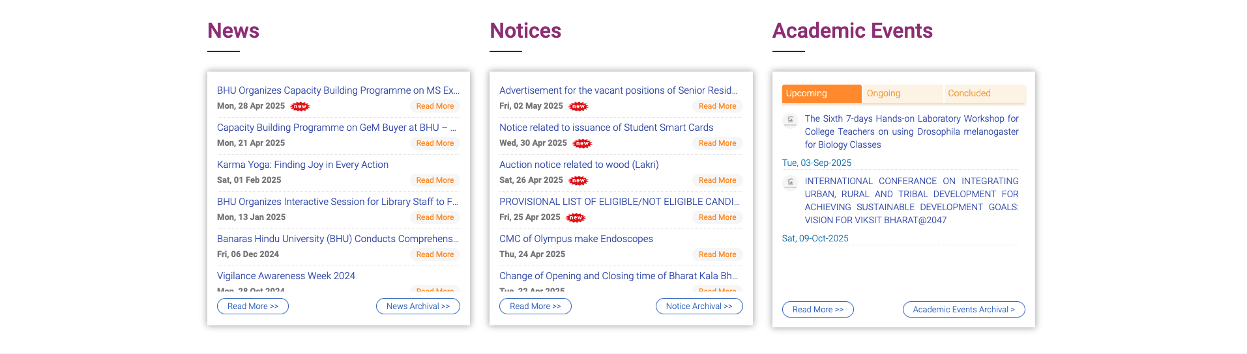Click the new badge next to Fri, 02 May 2025
Screen dimensions: 1247x354
point(578,106)
